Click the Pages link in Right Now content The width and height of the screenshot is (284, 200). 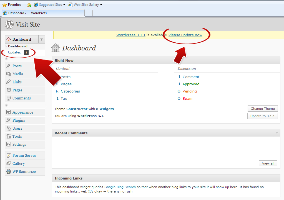point(66,84)
